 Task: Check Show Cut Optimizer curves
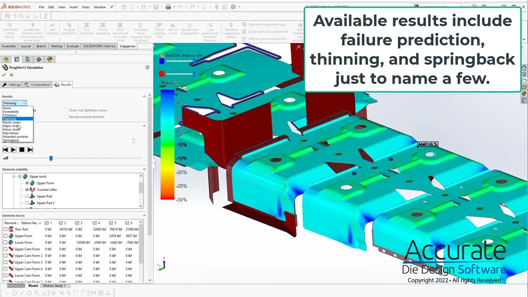click(x=66, y=110)
